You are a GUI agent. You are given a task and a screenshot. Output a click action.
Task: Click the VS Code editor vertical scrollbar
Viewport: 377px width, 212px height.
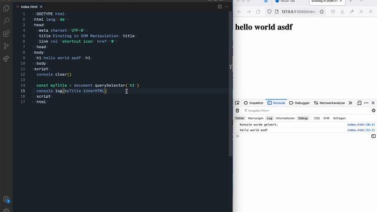pos(230,84)
